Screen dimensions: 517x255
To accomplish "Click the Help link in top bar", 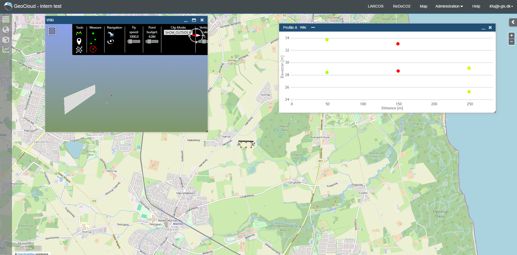I will tap(476, 6).
